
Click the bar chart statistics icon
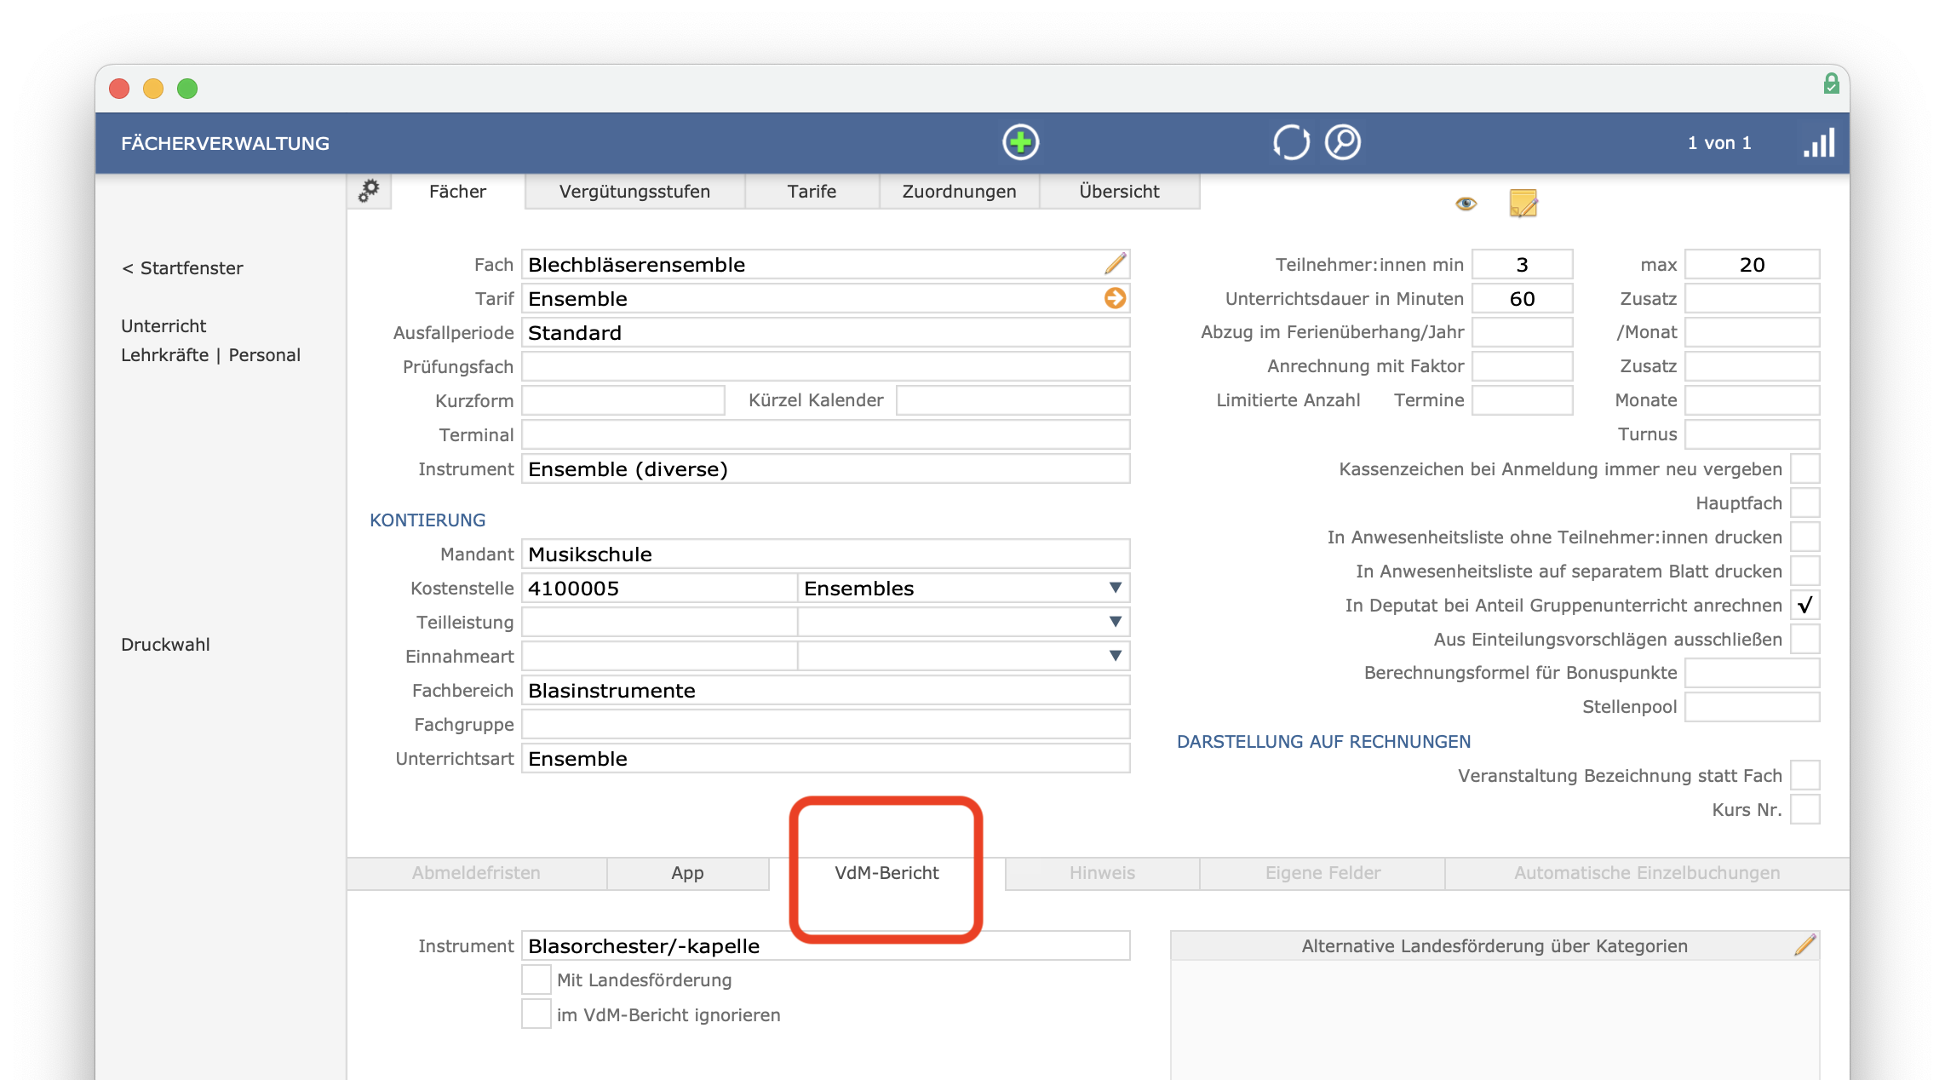pos(1819,142)
